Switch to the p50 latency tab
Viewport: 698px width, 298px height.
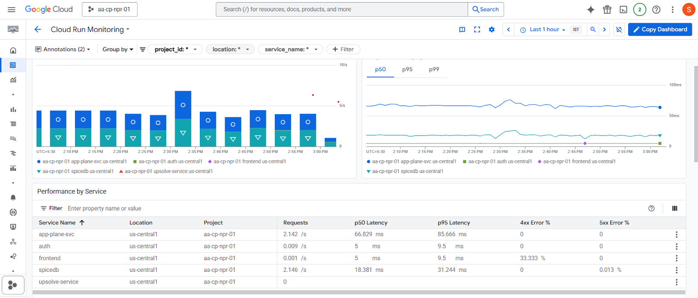pos(380,69)
